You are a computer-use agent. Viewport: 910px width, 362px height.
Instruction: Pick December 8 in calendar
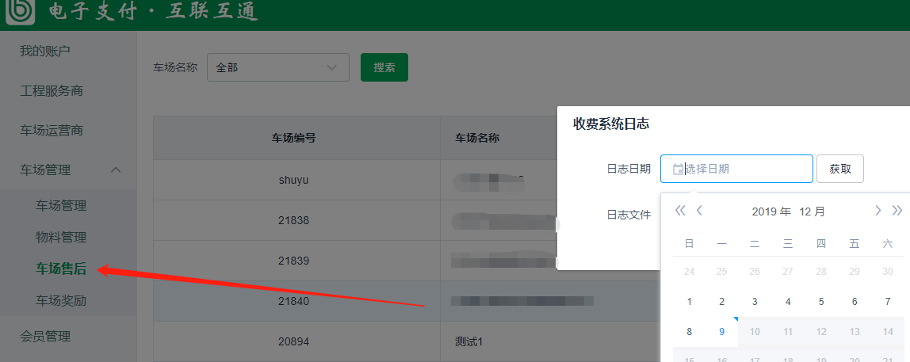pos(690,332)
